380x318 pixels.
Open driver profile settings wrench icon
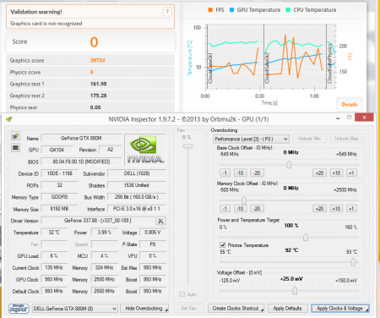(160, 221)
